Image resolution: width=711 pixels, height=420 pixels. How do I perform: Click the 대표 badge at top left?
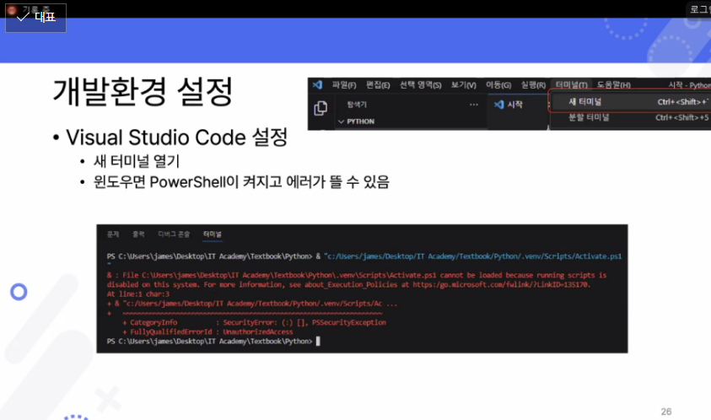(35, 18)
